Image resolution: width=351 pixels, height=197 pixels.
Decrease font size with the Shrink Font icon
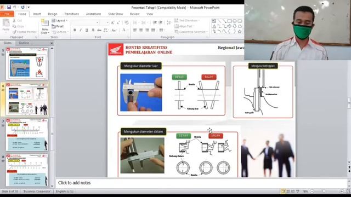(x=118, y=22)
